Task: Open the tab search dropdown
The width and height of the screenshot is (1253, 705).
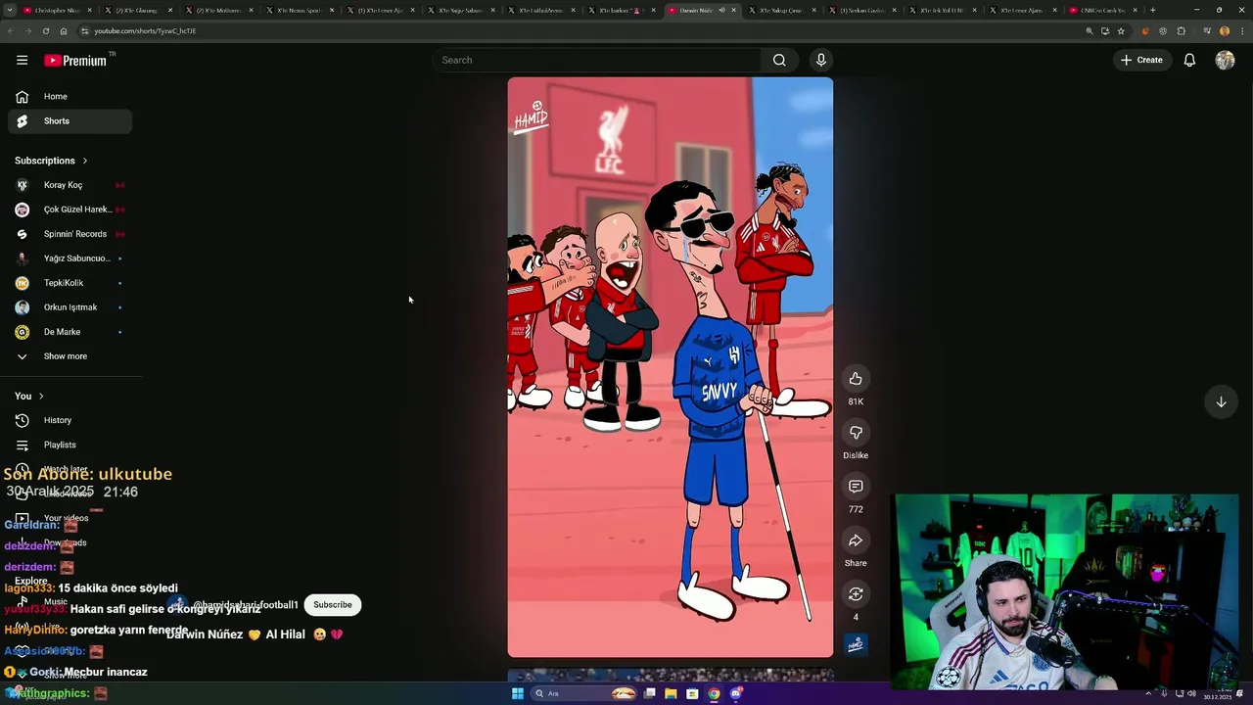Action: [11, 10]
